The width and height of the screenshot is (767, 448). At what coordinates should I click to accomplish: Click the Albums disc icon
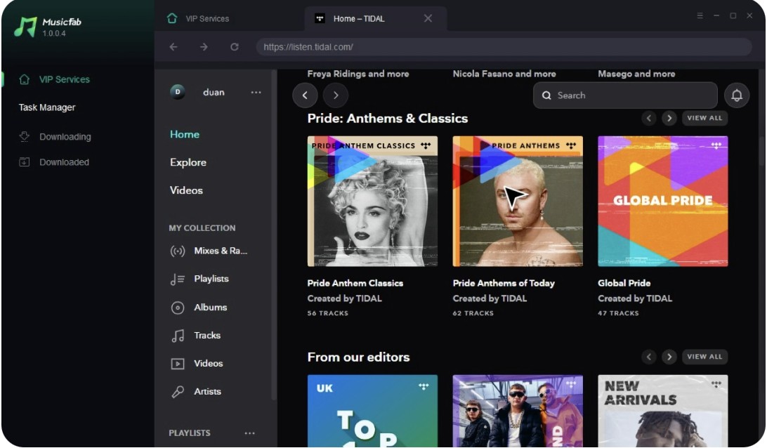point(178,308)
